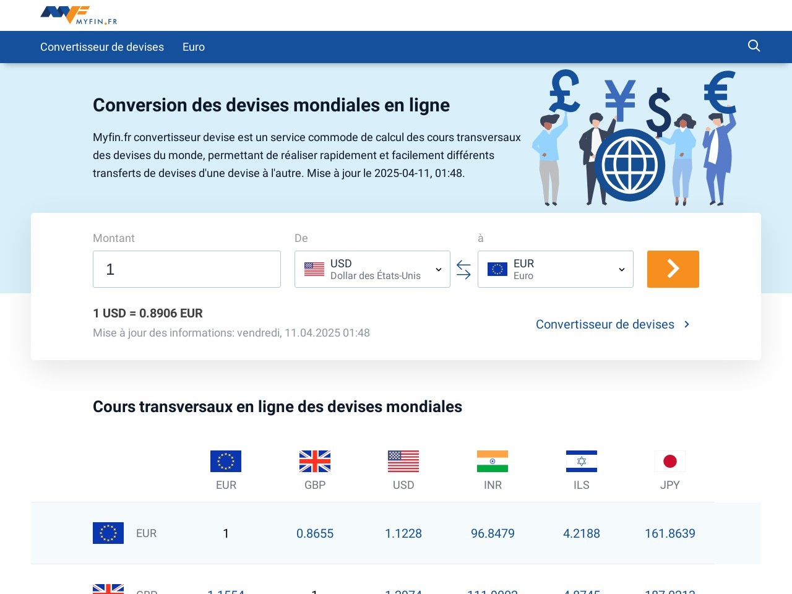Click the chevron arrow of USD dropdown
792x594 pixels.
point(439,270)
